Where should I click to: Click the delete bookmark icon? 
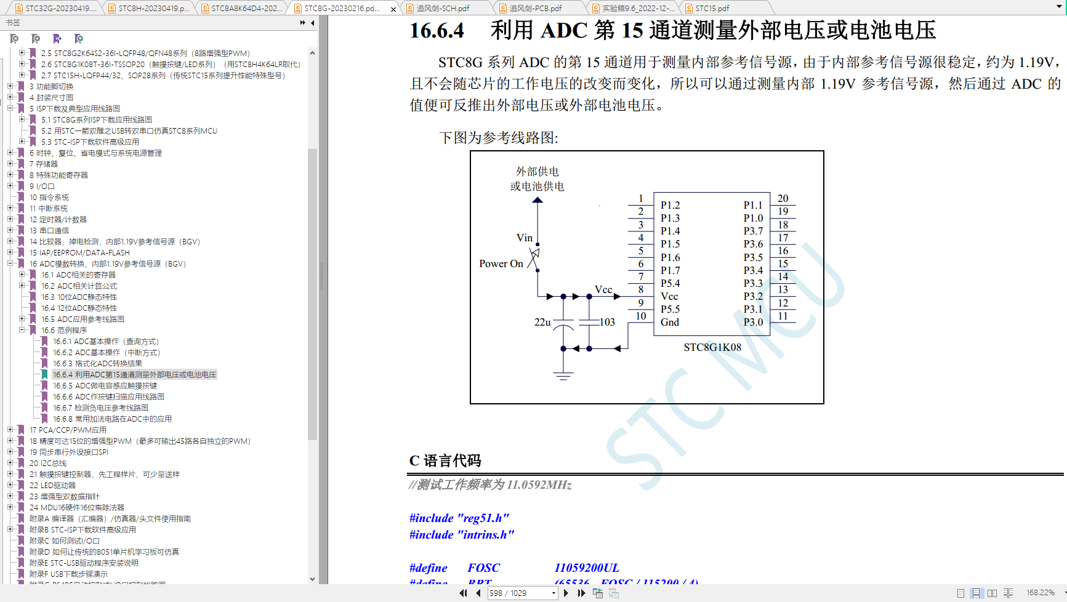(14, 39)
